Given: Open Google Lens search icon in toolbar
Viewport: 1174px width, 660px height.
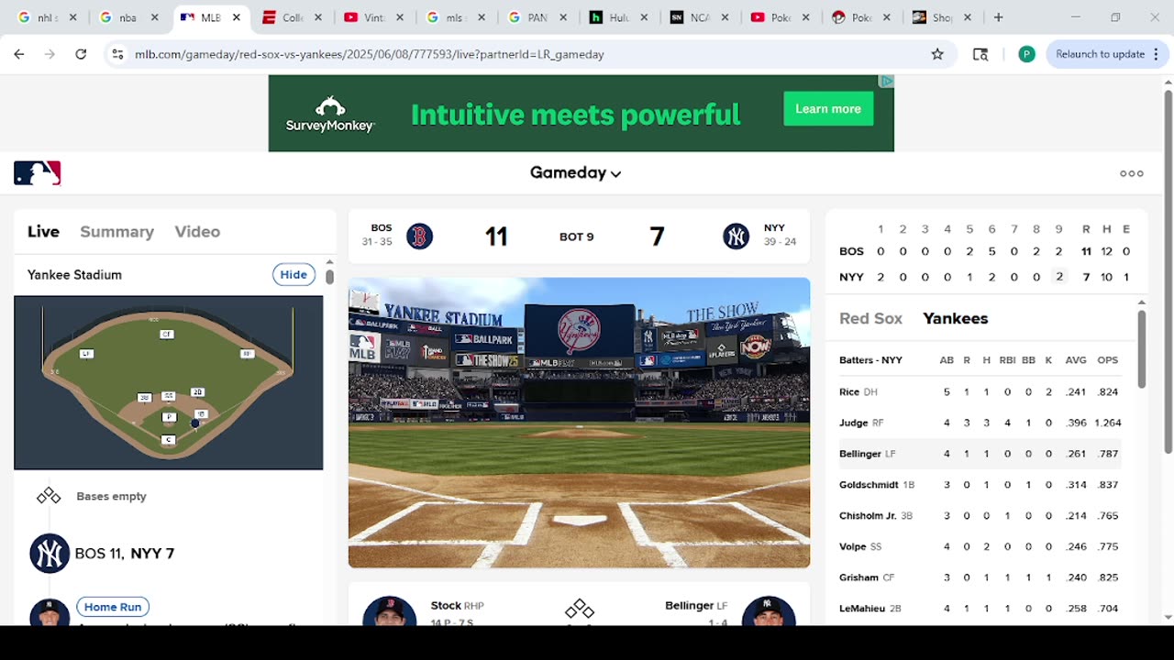Looking at the screenshot, I should pos(980,54).
